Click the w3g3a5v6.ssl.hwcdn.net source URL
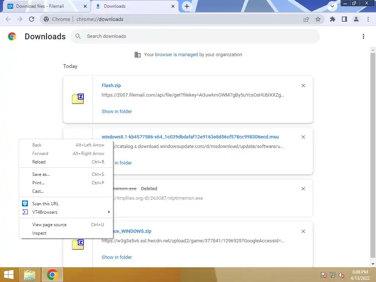 pos(193,241)
